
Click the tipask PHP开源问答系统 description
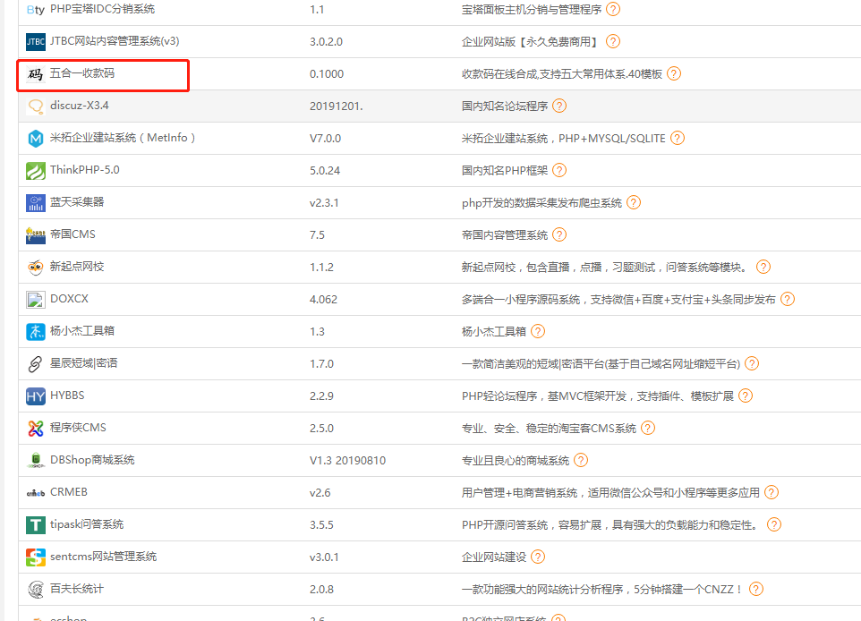(610, 525)
